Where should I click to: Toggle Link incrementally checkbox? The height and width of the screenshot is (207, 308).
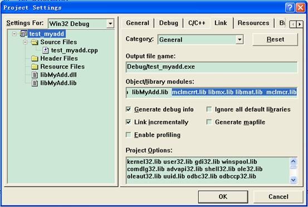(128, 122)
